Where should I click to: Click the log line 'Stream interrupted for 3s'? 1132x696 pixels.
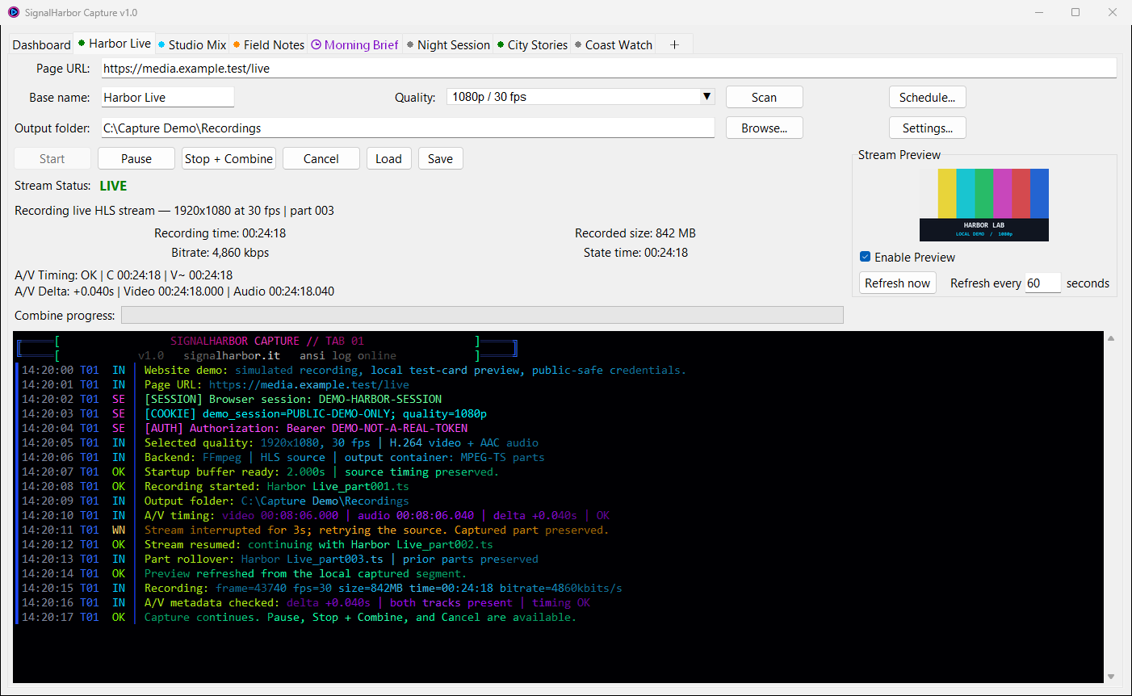click(x=376, y=530)
